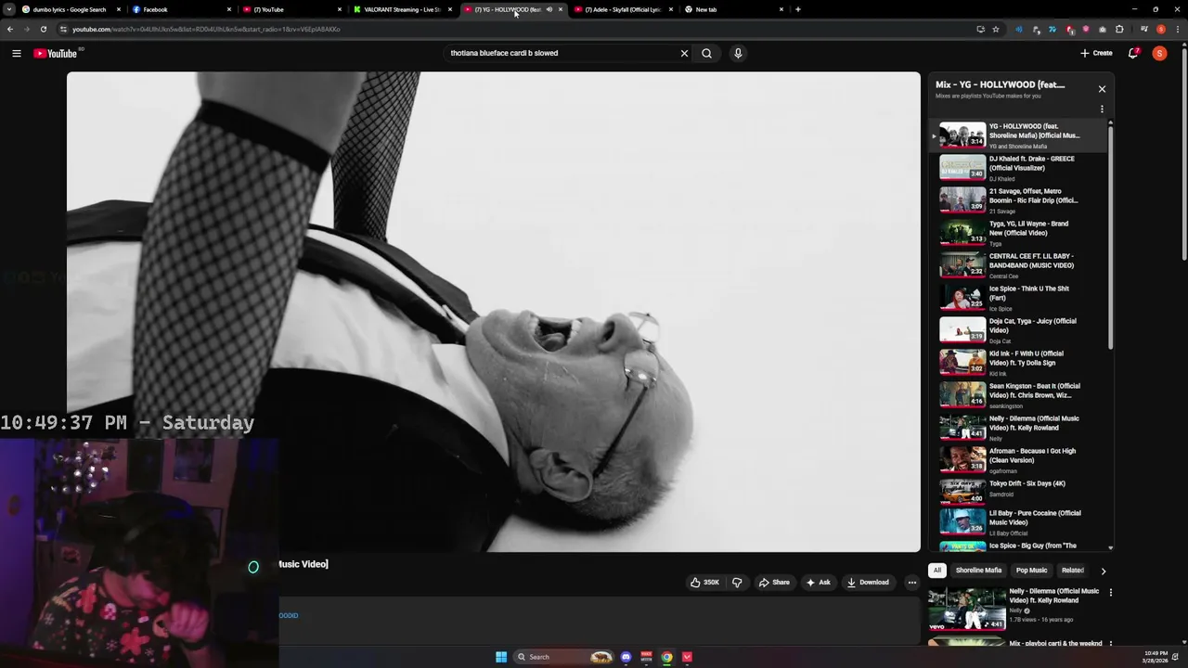This screenshot has height=668, width=1188.
Task: Click the Create button
Action: click(x=1096, y=53)
